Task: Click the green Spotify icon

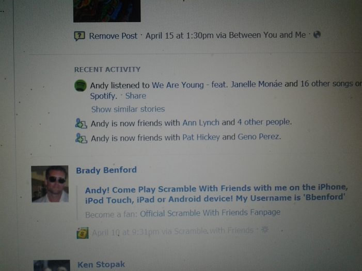Action: pyautogui.click(x=81, y=86)
